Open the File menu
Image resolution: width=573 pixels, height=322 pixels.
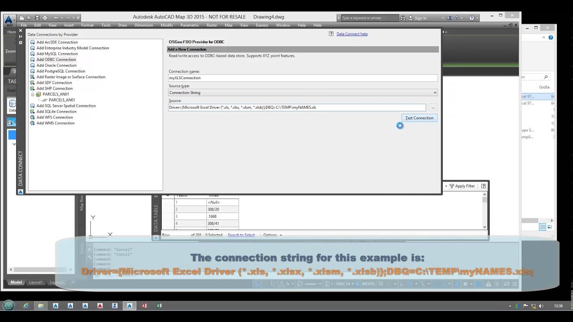pyautogui.click(x=24, y=25)
